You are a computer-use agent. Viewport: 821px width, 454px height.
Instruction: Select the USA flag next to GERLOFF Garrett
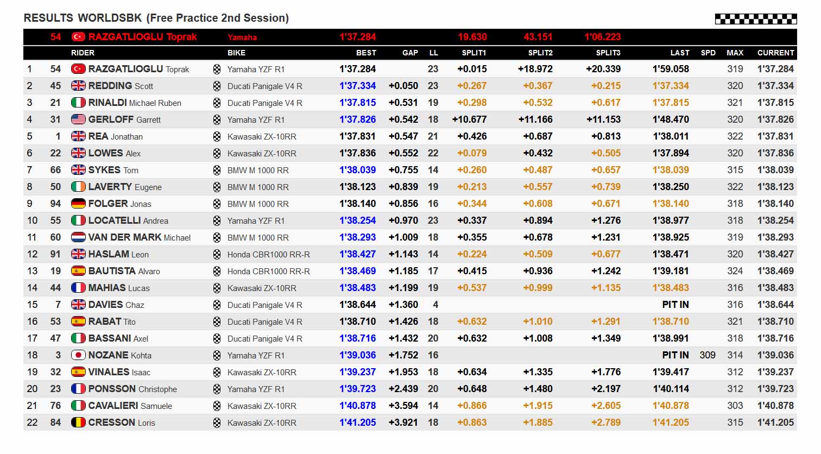[78, 119]
